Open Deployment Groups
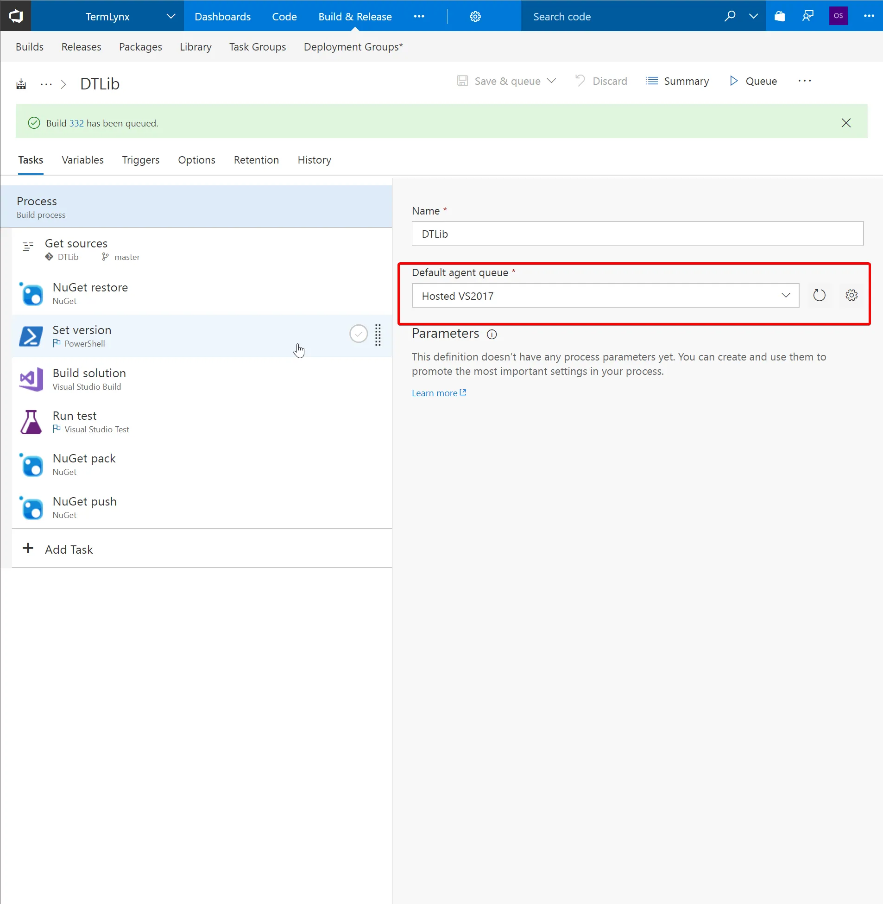The width and height of the screenshot is (883, 904). pyautogui.click(x=353, y=47)
